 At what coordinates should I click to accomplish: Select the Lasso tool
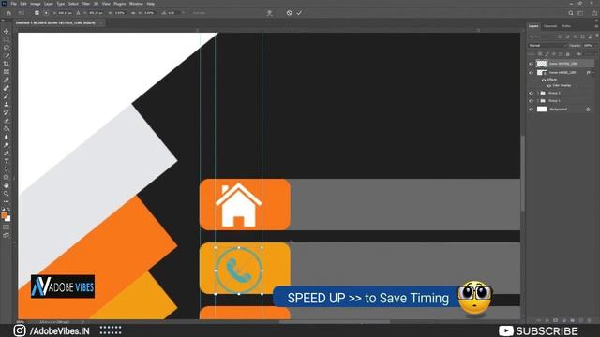[7, 48]
